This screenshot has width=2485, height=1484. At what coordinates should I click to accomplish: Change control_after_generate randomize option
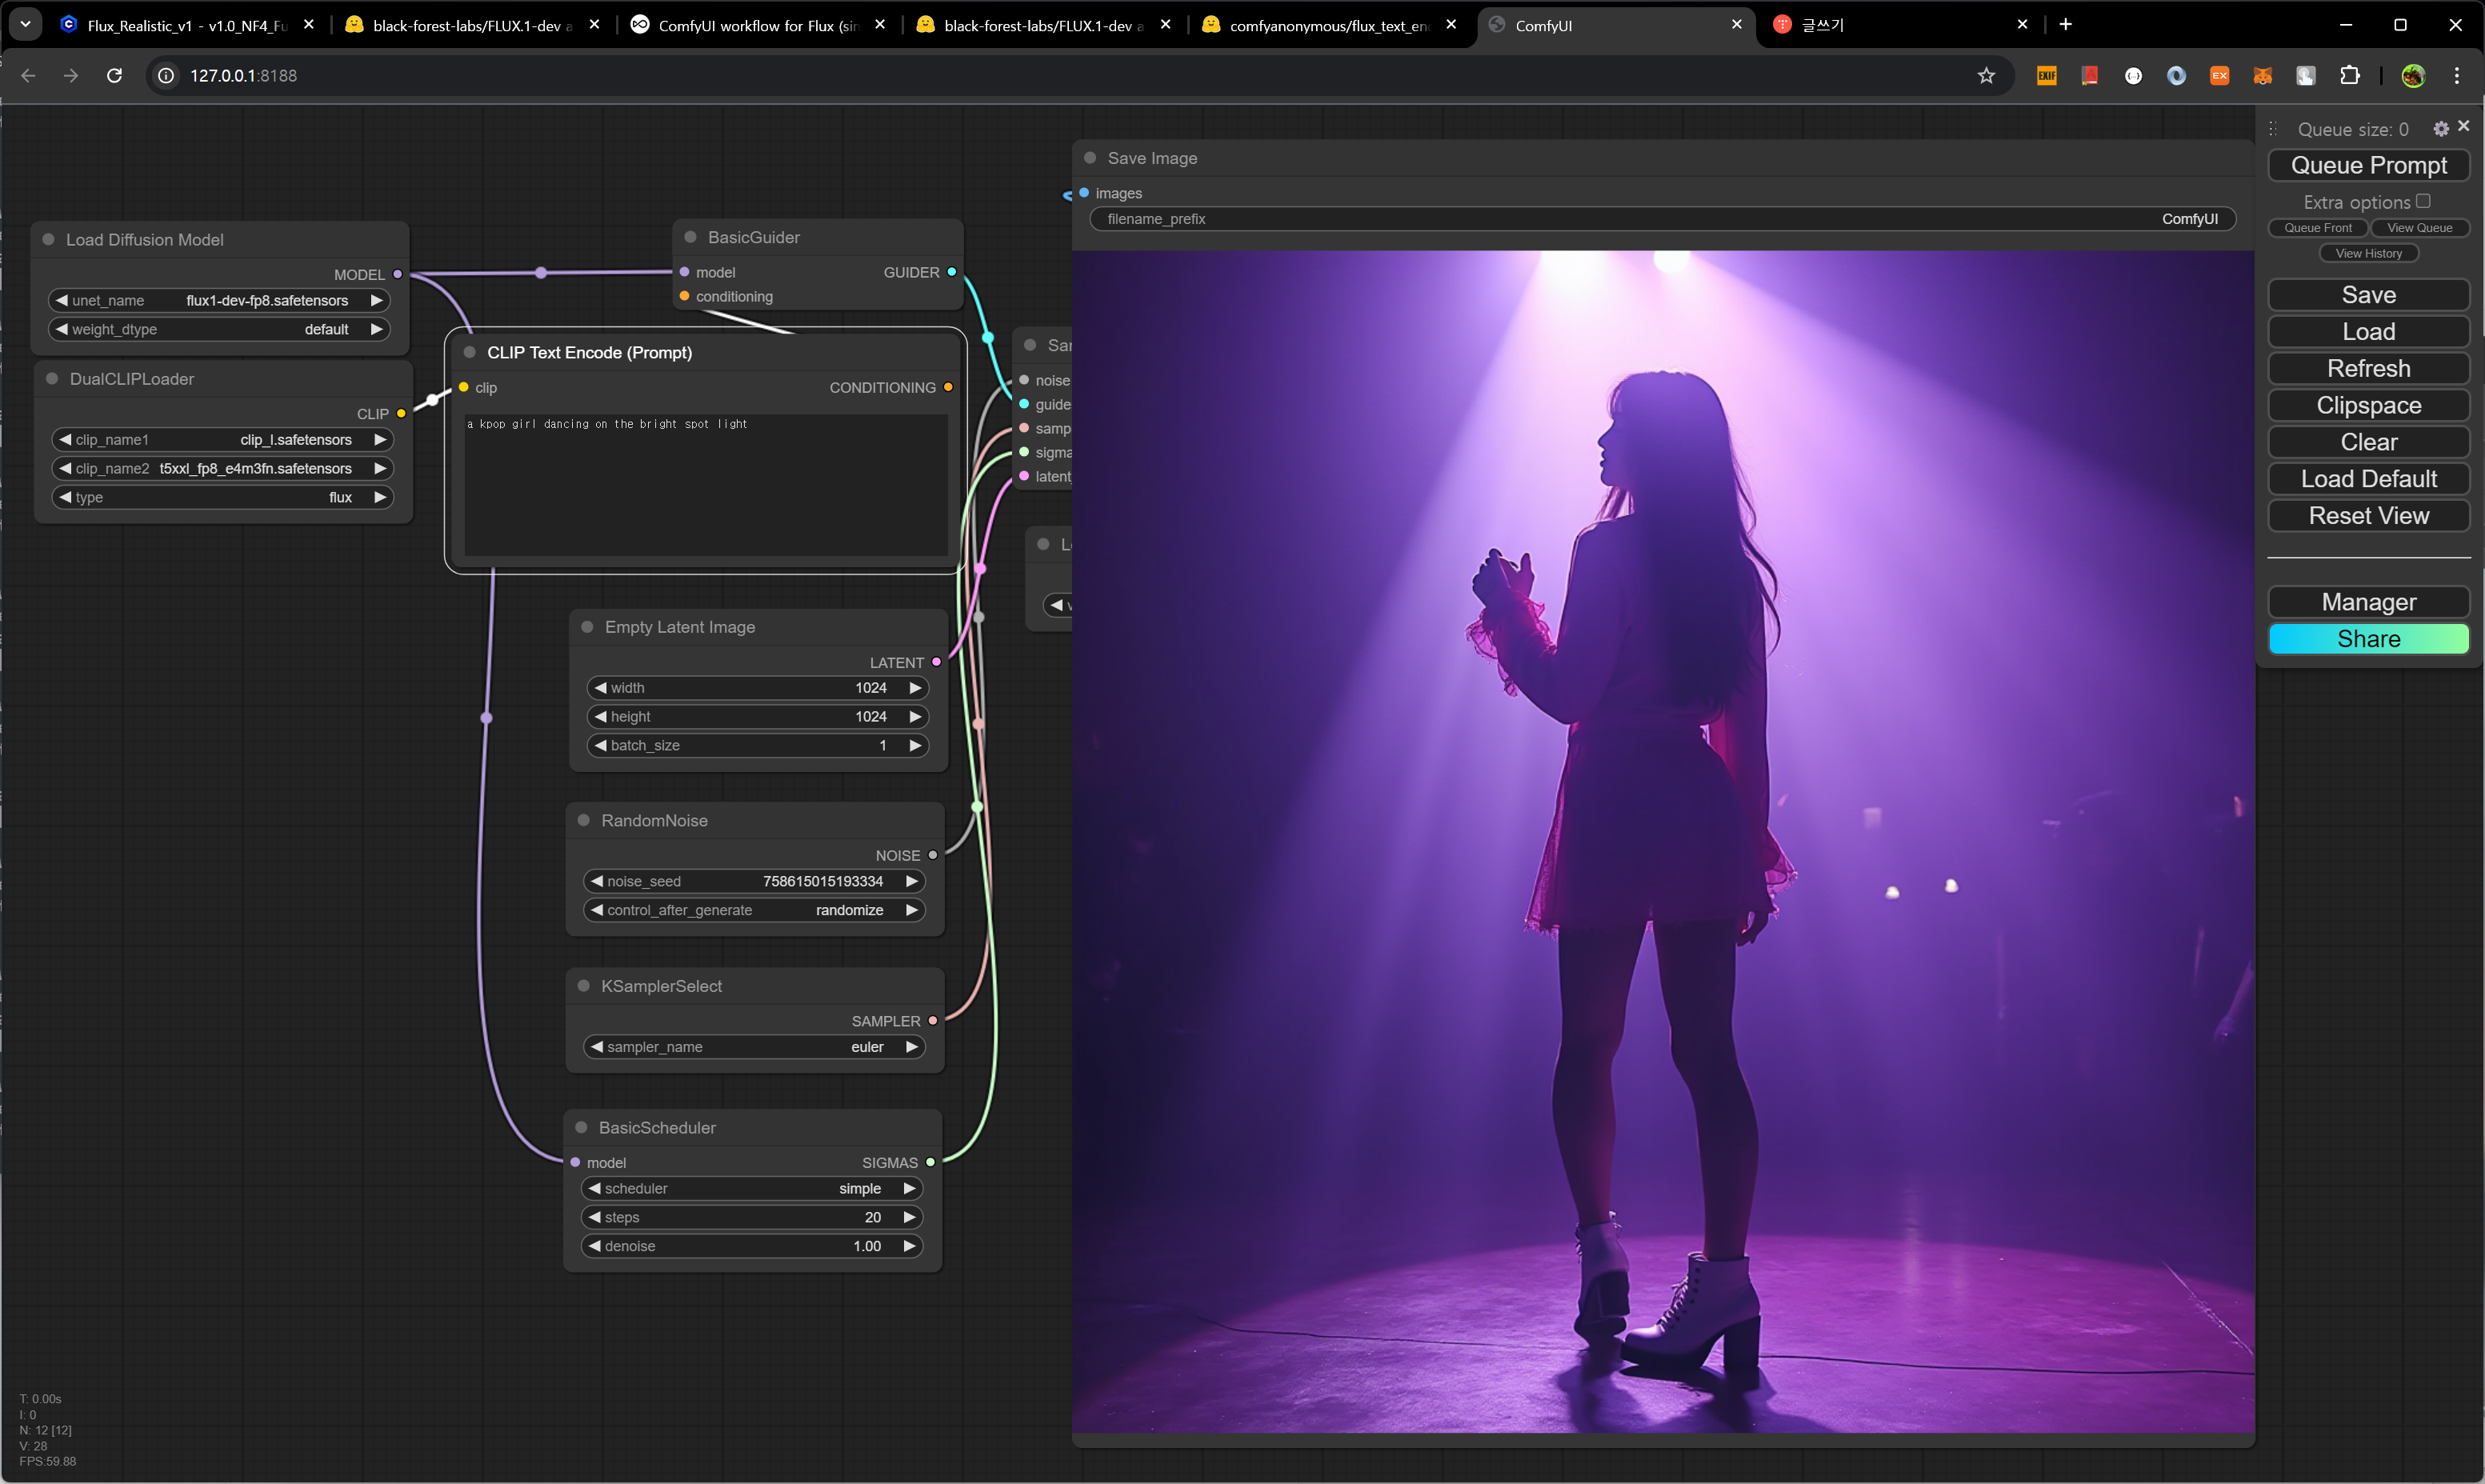pyautogui.click(x=754, y=910)
